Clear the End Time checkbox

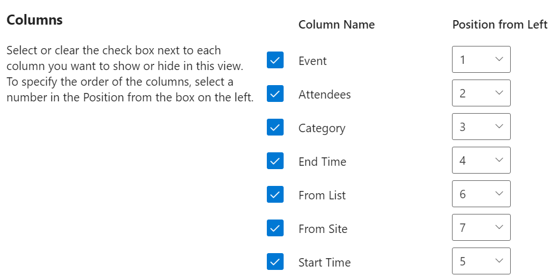(x=275, y=161)
